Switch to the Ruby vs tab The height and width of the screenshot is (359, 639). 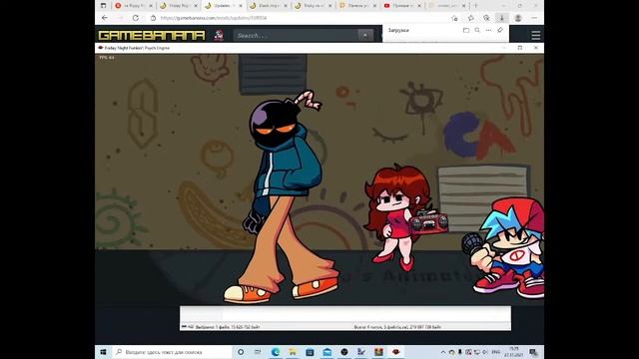click(x=312, y=6)
